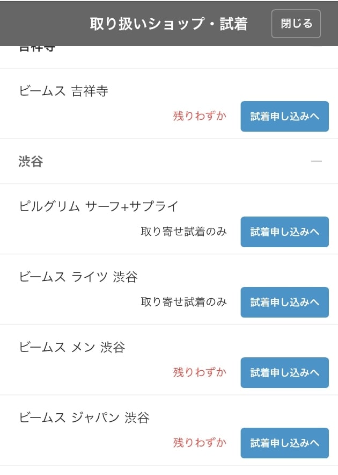Select the ビームス 吉祥寺 shop name
The height and width of the screenshot is (475, 338).
pyautogui.click(x=63, y=91)
